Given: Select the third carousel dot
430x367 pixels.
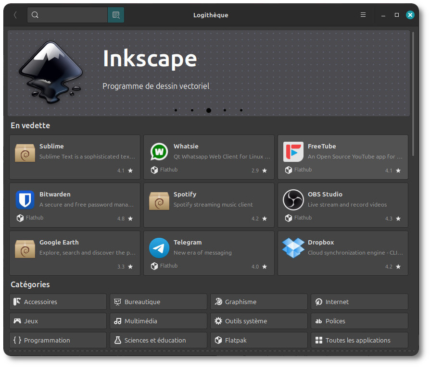Looking at the screenshot, I should tap(208, 110).
